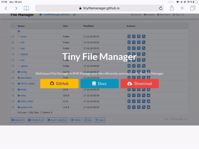Tick the checkbox for logs folder

pos(13,48)
